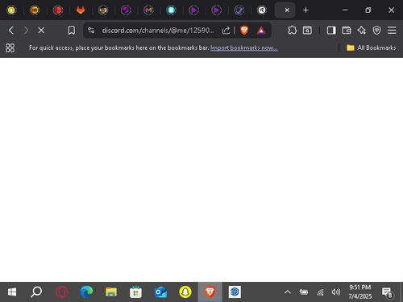Open the apps grid on bookmarks bar
The width and height of the screenshot is (403, 302).
tap(10, 48)
